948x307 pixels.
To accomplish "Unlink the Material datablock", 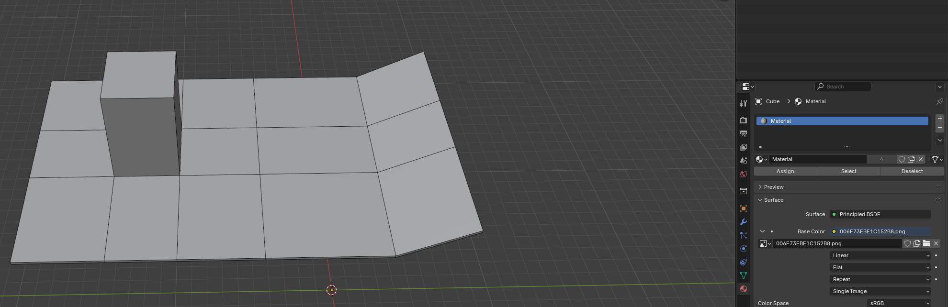I will click(921, 159).
